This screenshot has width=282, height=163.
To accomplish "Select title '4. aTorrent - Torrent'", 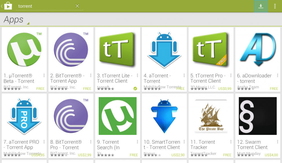I will [x=157, y=78].
